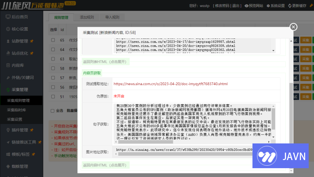
Task: Click 采集 button on row 64
Action: point(306,49)
